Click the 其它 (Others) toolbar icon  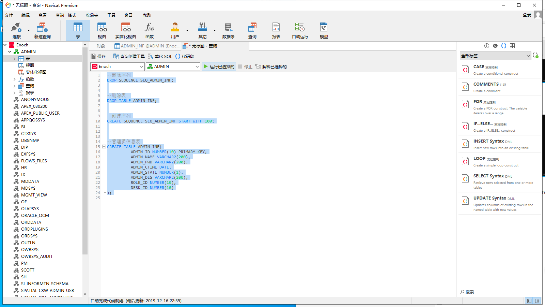[203, 30]
